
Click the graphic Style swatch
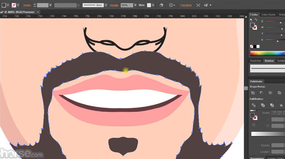coord(149,5)
